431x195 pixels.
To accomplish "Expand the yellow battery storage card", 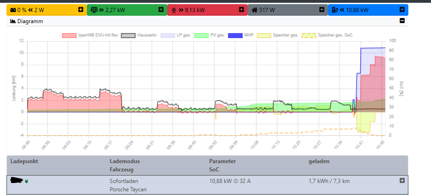I will pyautogui.click(x=80, y=10).
